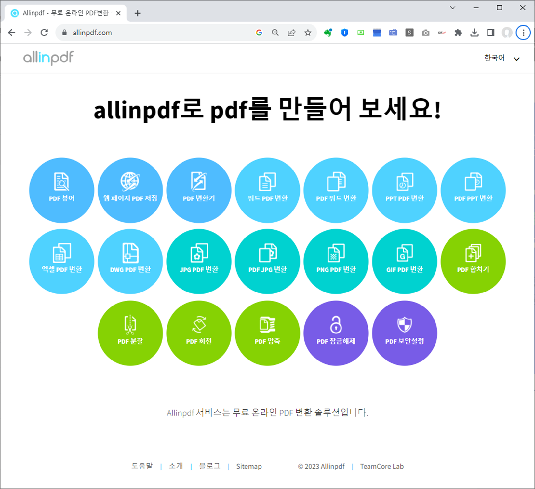Click the blue camera screenshot extension
The image size is (535, 489).
click(x=393, y=33)
